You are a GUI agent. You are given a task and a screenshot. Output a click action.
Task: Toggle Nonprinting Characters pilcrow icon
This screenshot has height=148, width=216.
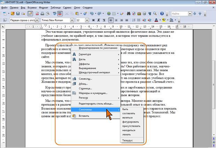coord(149,14)
